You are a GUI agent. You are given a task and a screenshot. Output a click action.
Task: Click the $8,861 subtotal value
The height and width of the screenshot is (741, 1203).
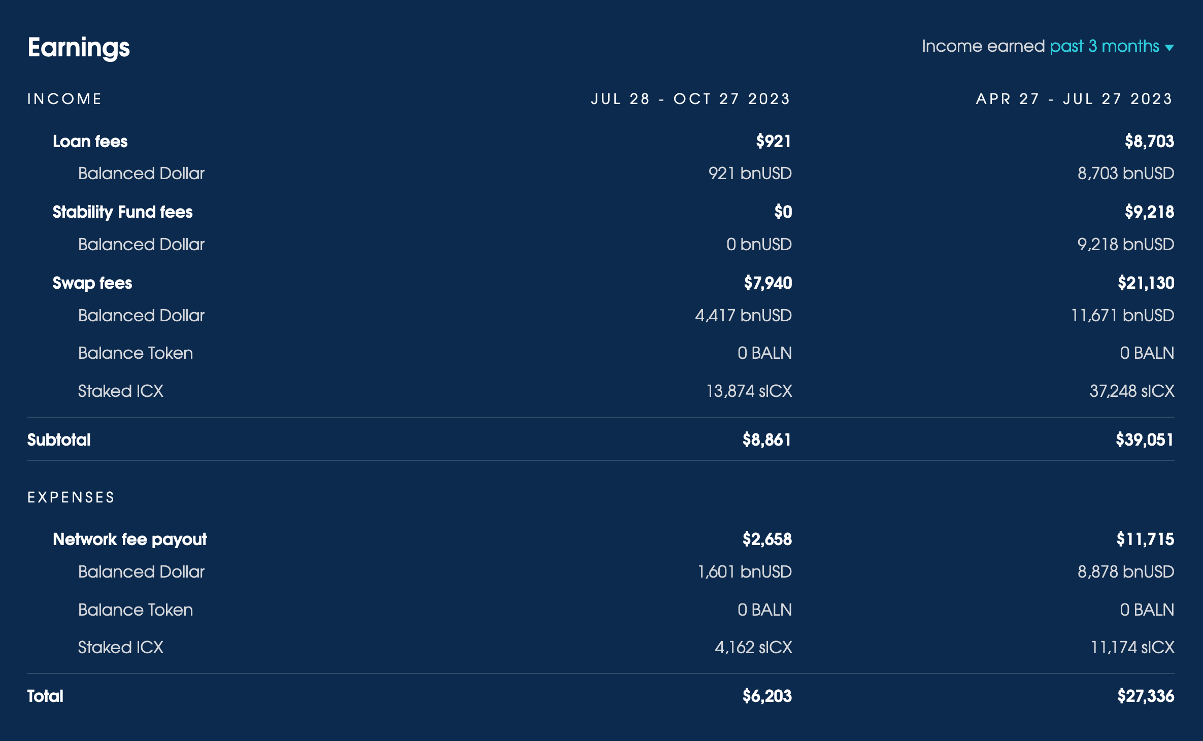click(766, 440)
